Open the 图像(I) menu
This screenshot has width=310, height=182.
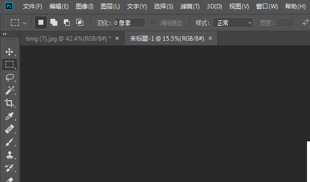[85, 6]
